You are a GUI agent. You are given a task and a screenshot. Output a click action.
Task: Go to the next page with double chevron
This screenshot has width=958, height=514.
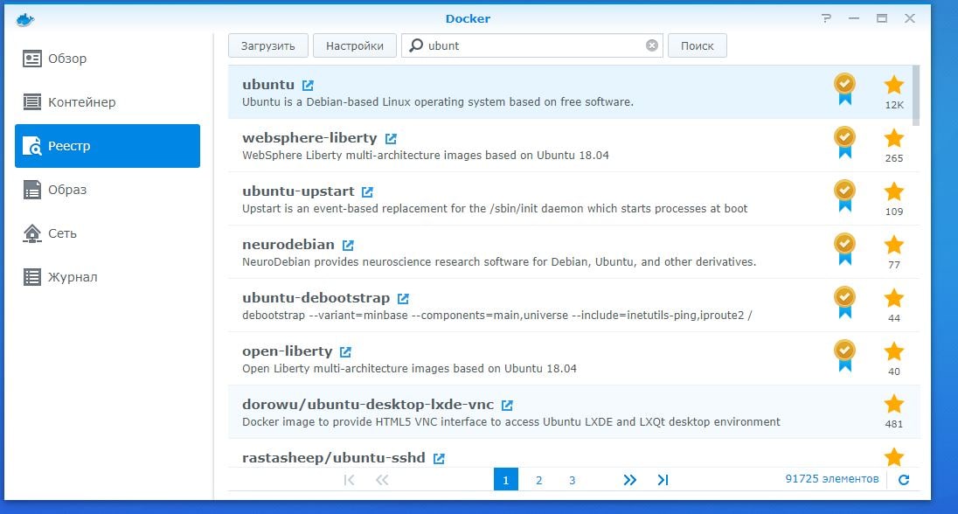pyautogui.click(x=630, y=480)
